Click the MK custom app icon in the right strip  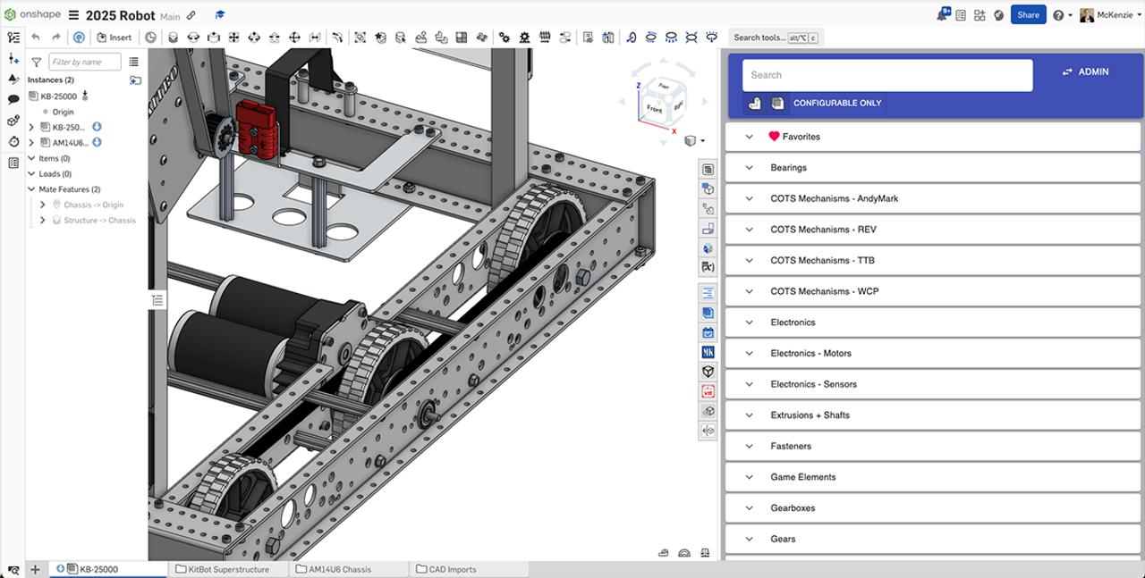tap(708, 352)
